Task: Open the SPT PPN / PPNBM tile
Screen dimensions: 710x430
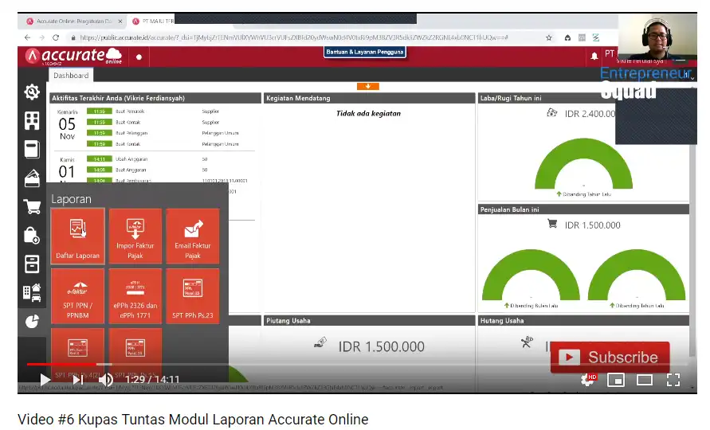Action: pos(77,296)
